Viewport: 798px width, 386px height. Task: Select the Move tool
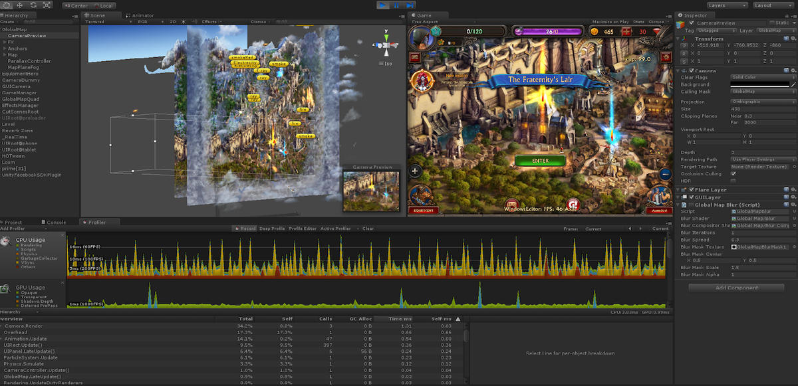[19, 5]
